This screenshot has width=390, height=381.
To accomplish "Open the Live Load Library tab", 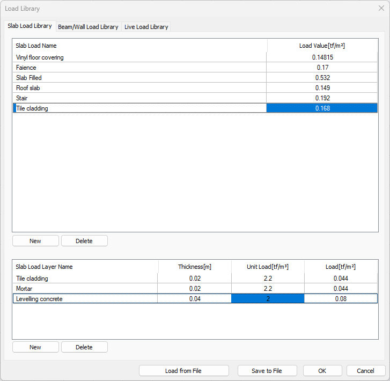I will click(x=146, y=27).
